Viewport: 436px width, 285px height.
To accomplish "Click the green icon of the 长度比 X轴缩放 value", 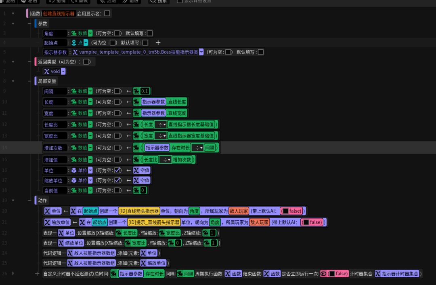I will [119, 233].
